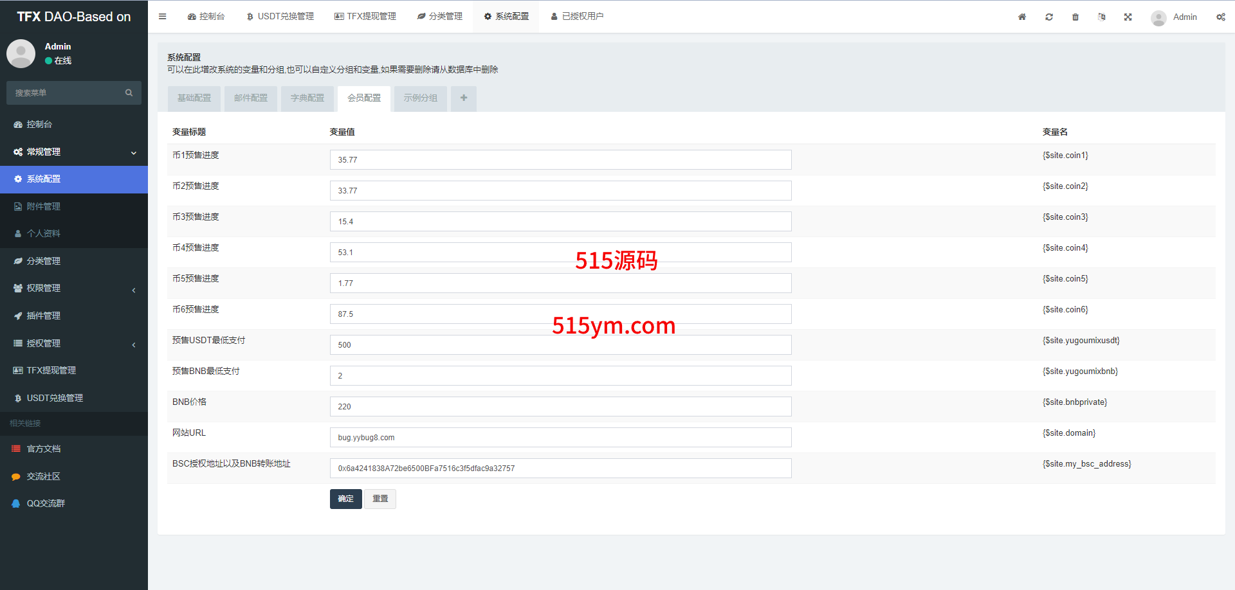The image size is (1235, 590).
Task: Click the trash clear-cache icon
Action: point(1075,17)
